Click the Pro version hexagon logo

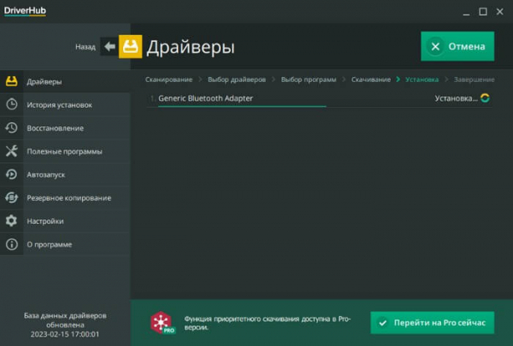click(x=162, y=322)
